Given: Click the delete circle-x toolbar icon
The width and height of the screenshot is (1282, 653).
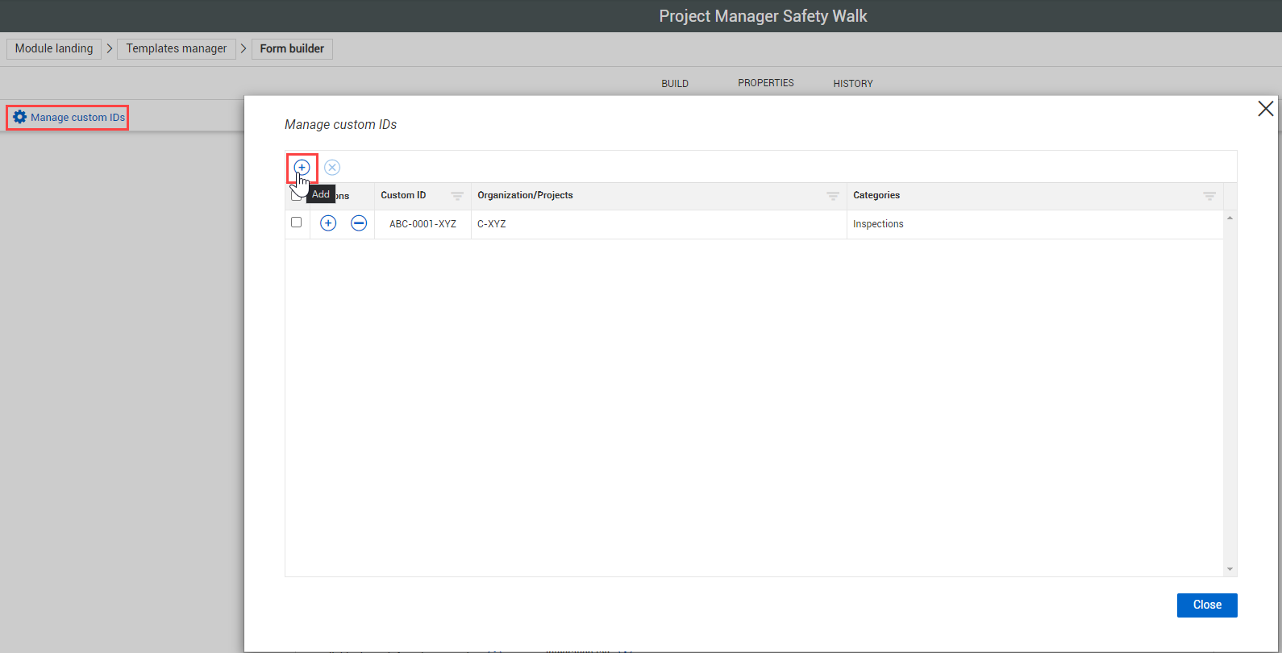Looking at the screenshot, I should tap(332, 168).
